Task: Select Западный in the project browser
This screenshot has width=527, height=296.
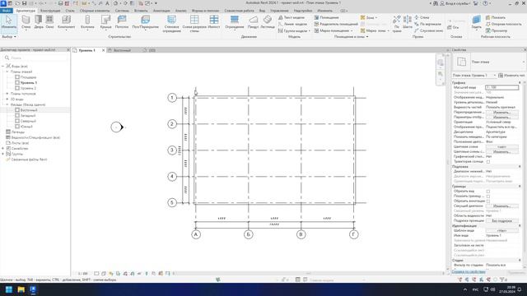Action: click(x=28, y=115)
